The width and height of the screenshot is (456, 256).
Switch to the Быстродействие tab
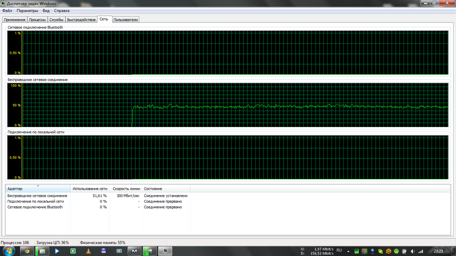pyautogui.click(x=81, y=20)
